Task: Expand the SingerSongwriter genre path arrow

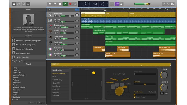Action: tap(25, 61)
